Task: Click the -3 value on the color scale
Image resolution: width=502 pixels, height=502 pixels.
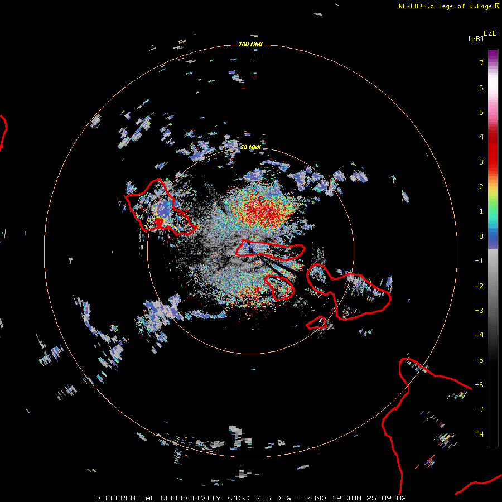Action: 479,311
